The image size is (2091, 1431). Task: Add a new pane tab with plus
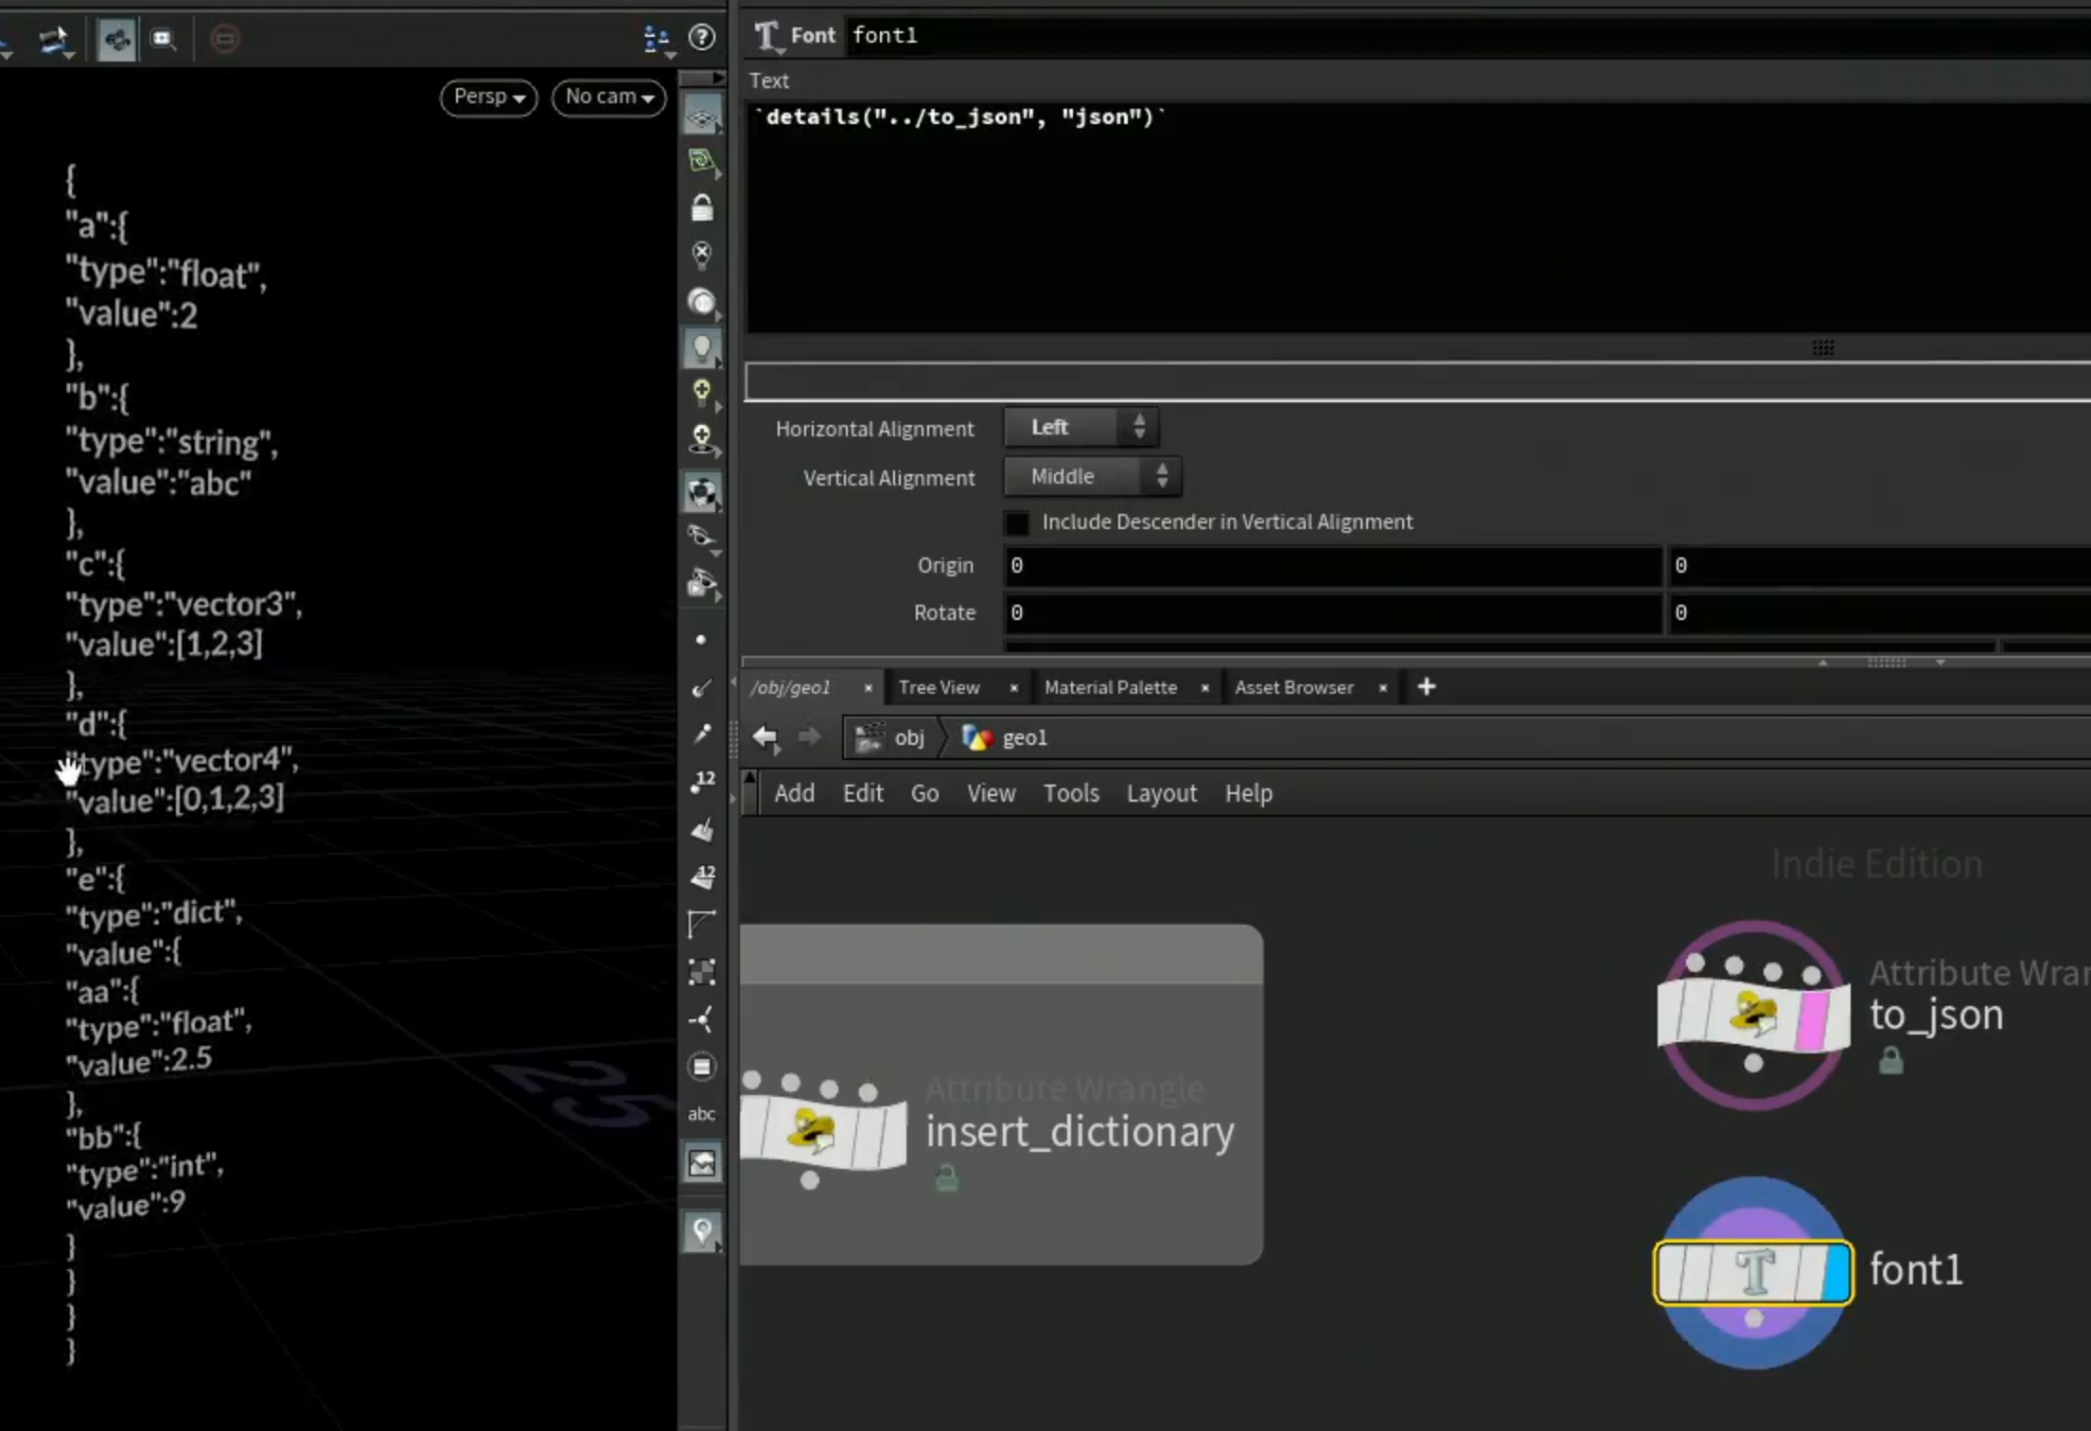[x=1426, y=687]
